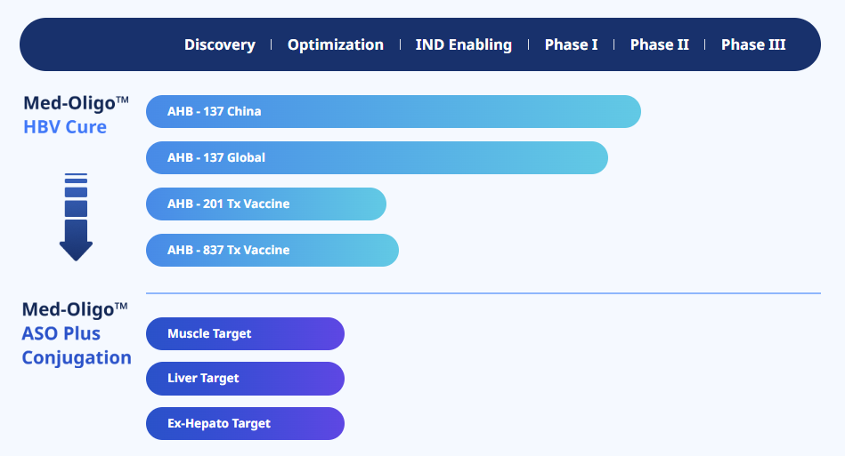The height and width of the screenshot is (456, 845).
Task: Click the horizontal section divider line
Action: coord(483,293)
